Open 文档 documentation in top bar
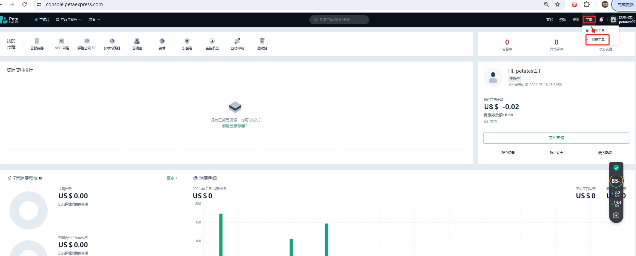This screenshot has width=636, height=256. 550,20
